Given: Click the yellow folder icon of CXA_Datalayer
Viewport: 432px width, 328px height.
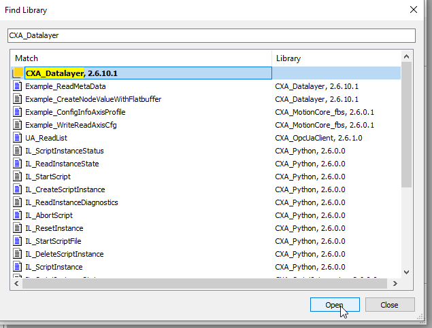Looking at the screenshot, I should coord(18,73).
